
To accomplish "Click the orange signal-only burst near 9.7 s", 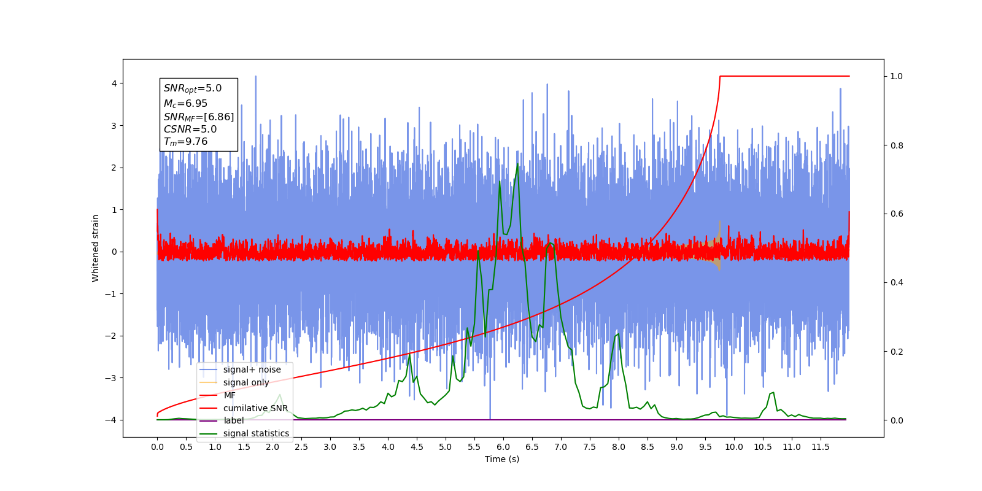I will [718, 247].
